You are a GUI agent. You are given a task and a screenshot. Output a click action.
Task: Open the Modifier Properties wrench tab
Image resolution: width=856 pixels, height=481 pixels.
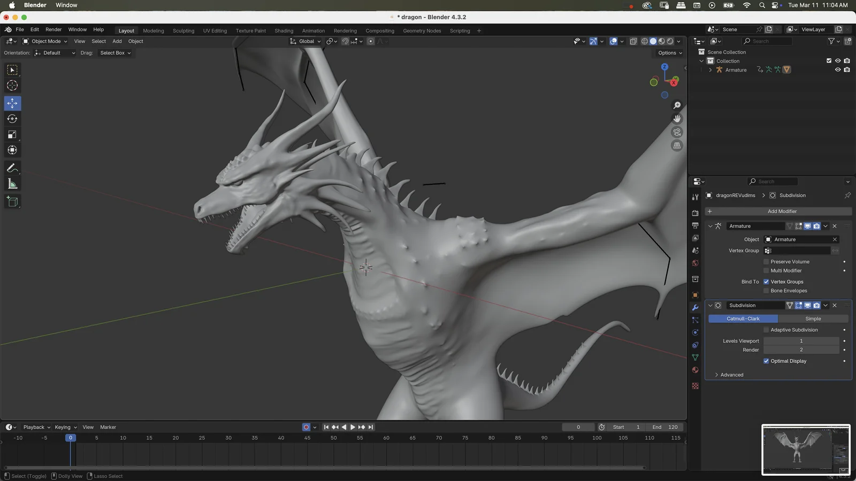694,307
